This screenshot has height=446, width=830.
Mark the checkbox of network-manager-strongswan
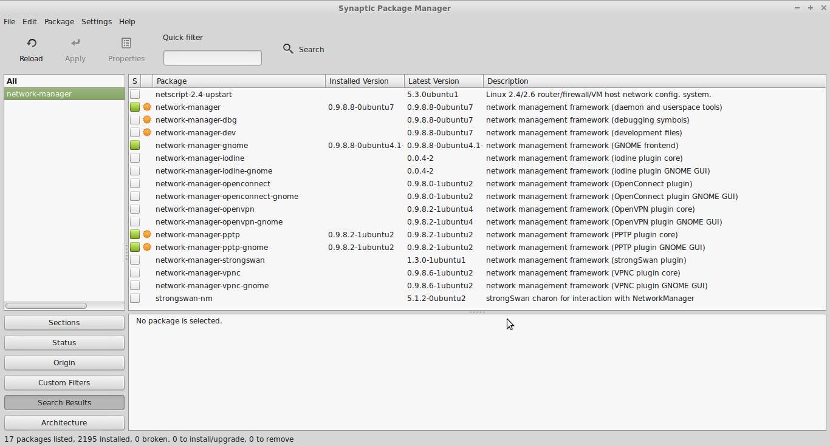point(135,260)
